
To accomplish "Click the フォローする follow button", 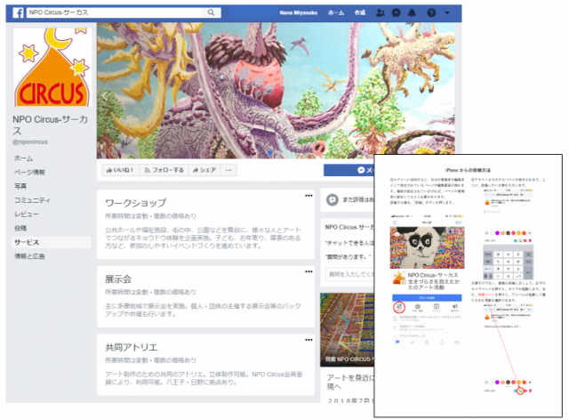I will pyautogui.click(x=164, y=170).
